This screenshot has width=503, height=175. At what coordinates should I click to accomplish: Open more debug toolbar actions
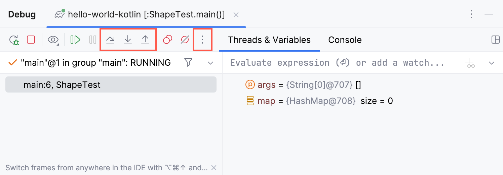[x=202, y=40]
